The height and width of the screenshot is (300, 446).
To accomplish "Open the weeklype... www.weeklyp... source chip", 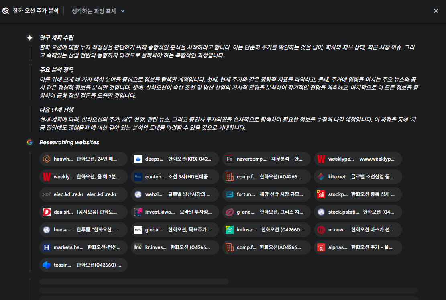I will point(358,159).
